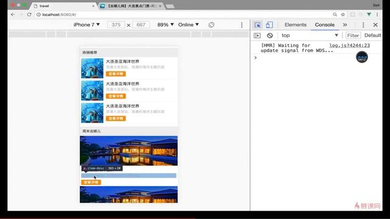The width and height of the screenshot is (390, 219).
Task: Open the 89% zoom dropdown
Action: (x=165, y=25)
